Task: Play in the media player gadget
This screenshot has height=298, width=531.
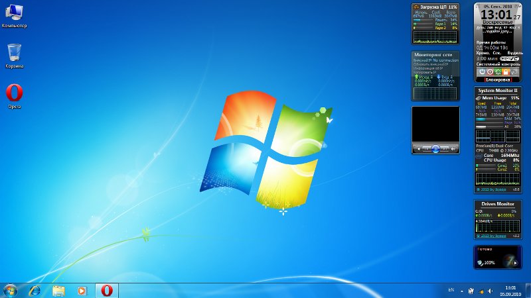Action: click(x=435, y=148)
